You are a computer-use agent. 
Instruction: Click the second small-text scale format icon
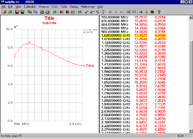click(x=134, y=12)
